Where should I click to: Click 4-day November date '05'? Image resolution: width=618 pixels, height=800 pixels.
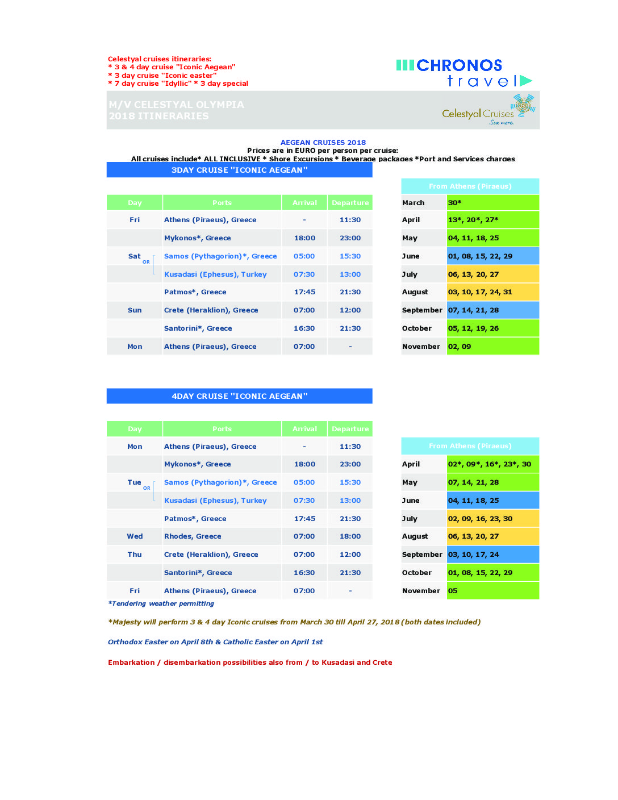[493, 591]
